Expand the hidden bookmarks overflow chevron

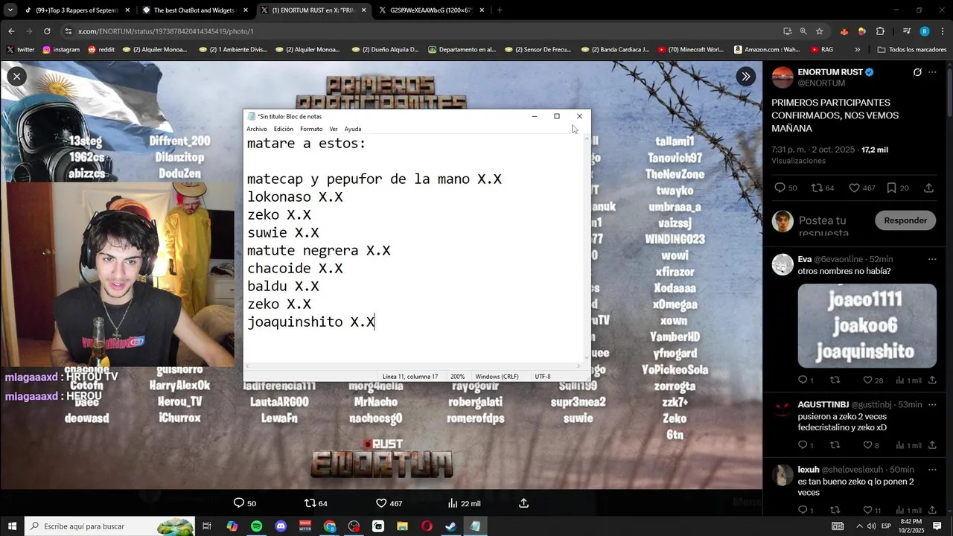coord(858,49)
